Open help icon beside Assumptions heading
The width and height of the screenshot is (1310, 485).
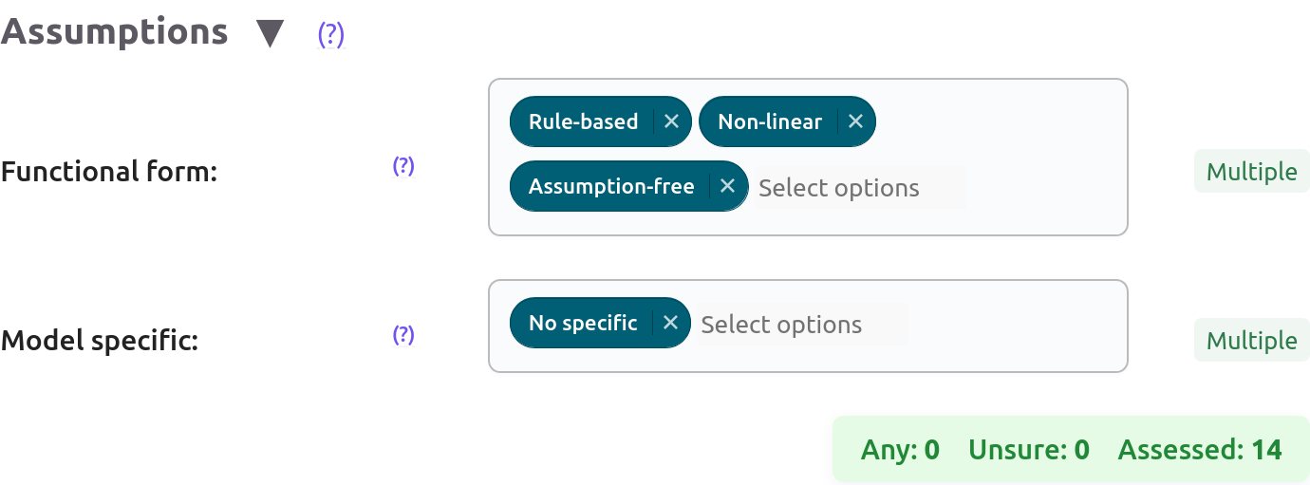330,34
